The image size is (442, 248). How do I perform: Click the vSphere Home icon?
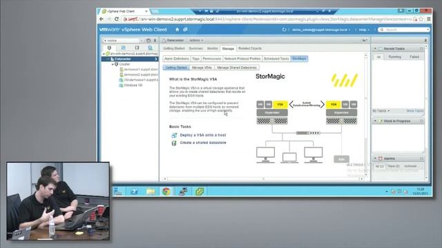click(x=177, y=30)
